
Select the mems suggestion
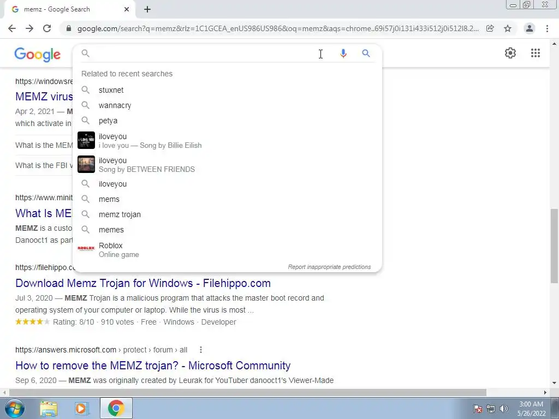[227, 199]
